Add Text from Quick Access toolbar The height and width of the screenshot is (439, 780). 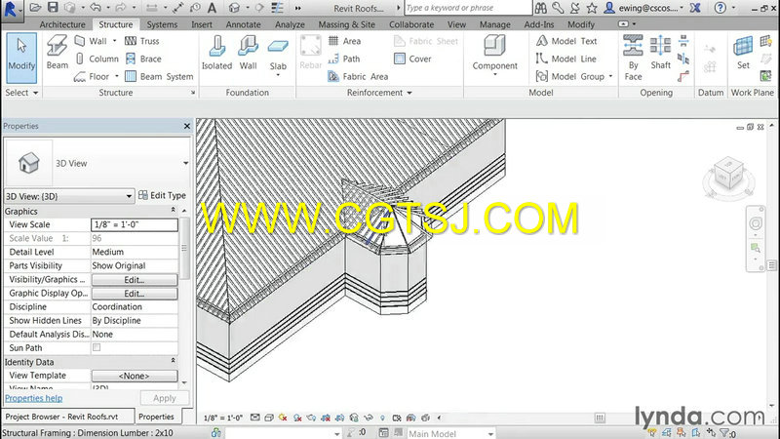tap(212, 8)
